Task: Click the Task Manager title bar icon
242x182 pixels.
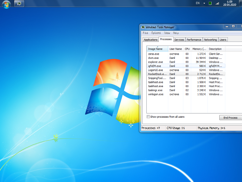Action: (143, 27)
